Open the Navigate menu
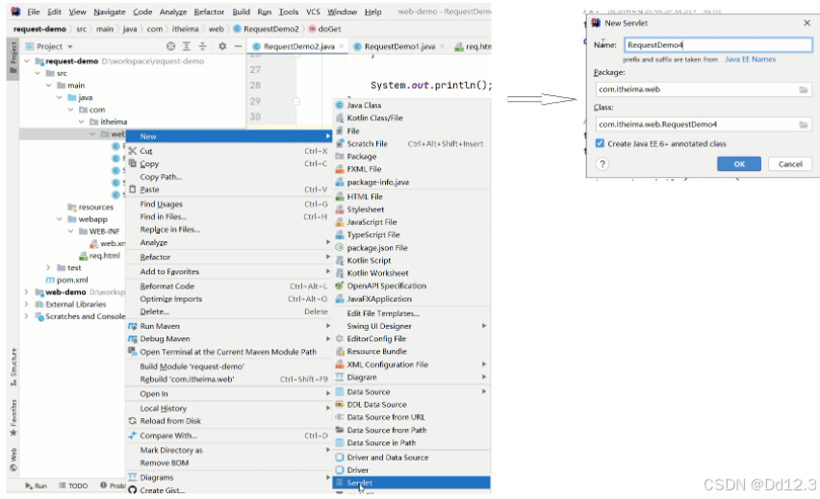Screen dimensions: 820x499 pos(110,12)
